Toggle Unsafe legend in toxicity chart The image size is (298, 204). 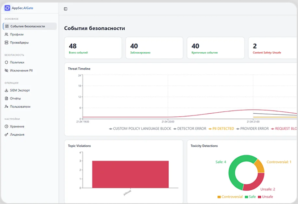pos(265,197)
